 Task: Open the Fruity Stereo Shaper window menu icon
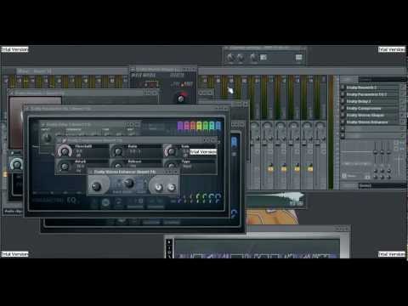tap(133, 69)
